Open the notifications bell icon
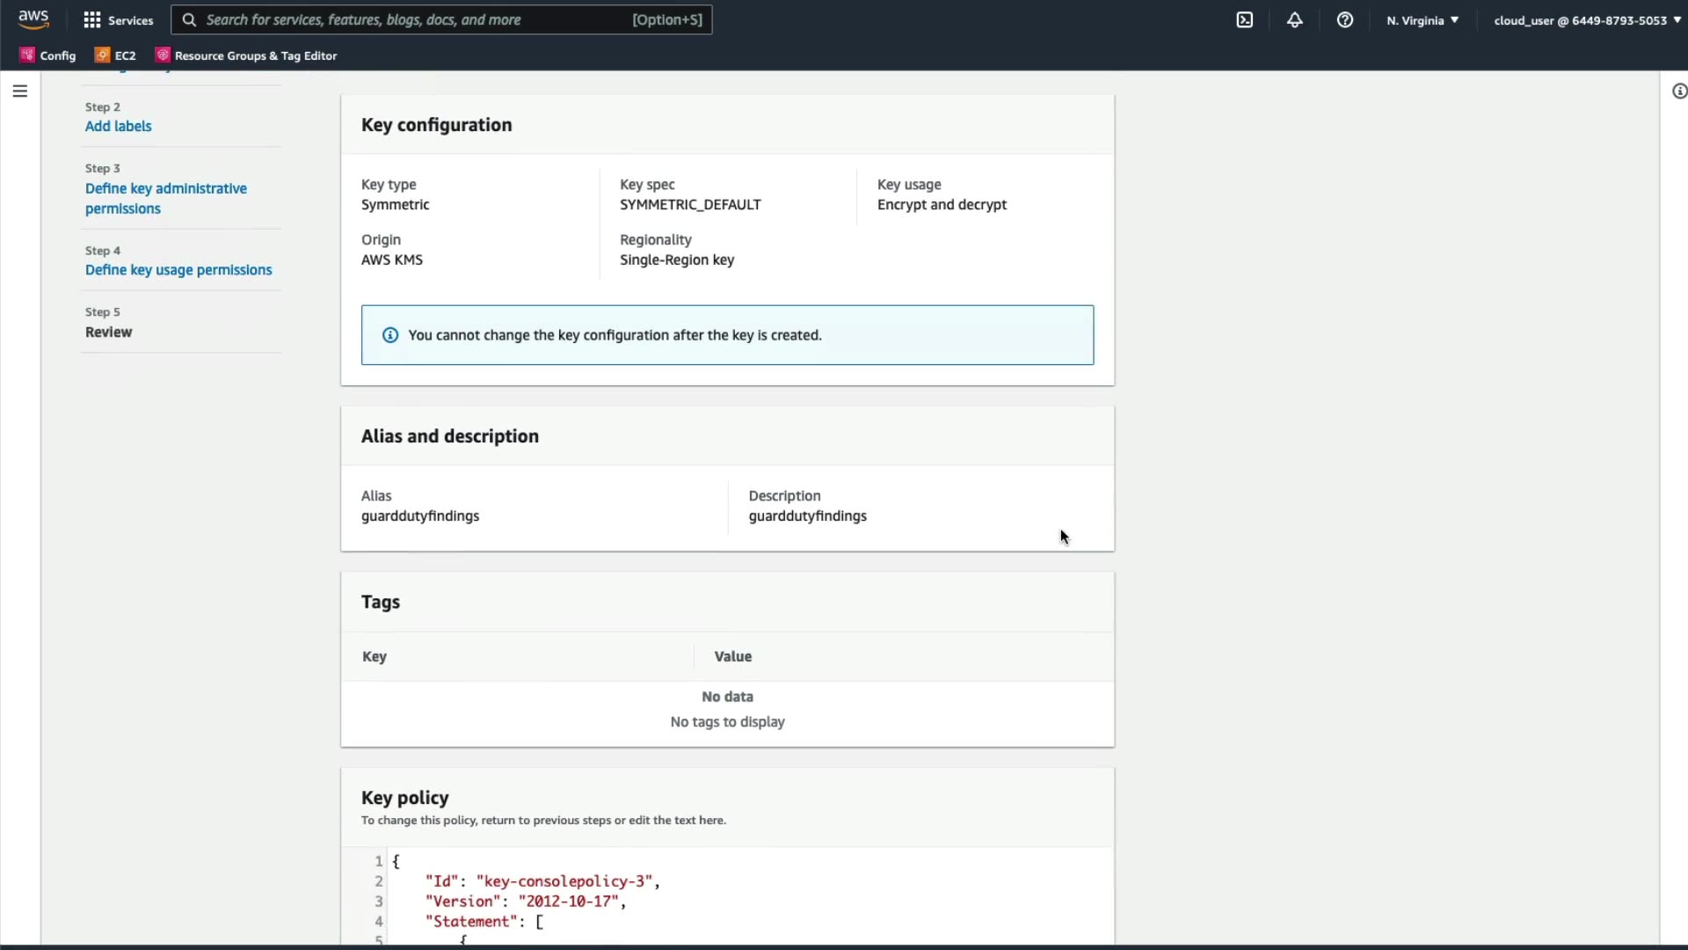This screenshot has height=950, width=1688. pos(1294,19)
